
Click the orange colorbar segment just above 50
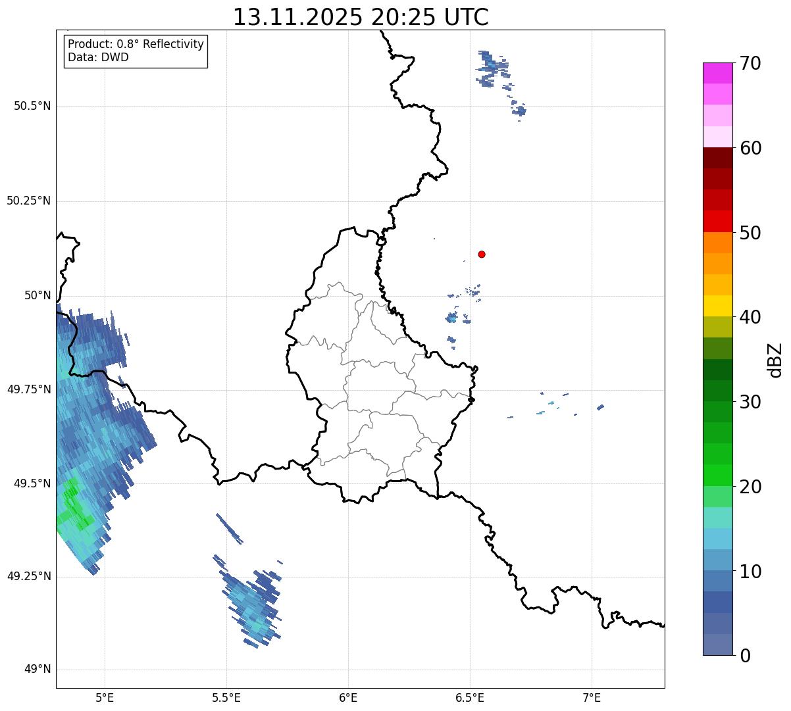coord(719,243)
